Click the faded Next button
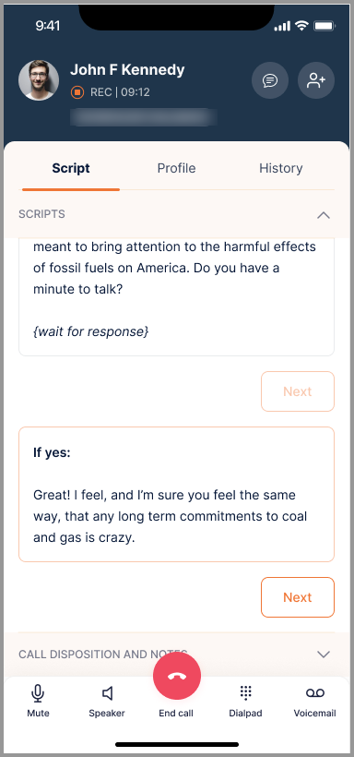 coord(298,391)
